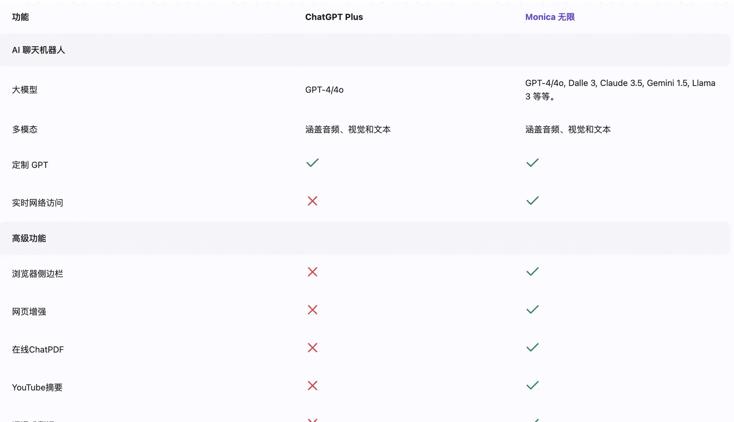Click 涵盖音频、视觉和文本 under Monica 无限
This screenshot has width=734, height=422.
(568, 129)
